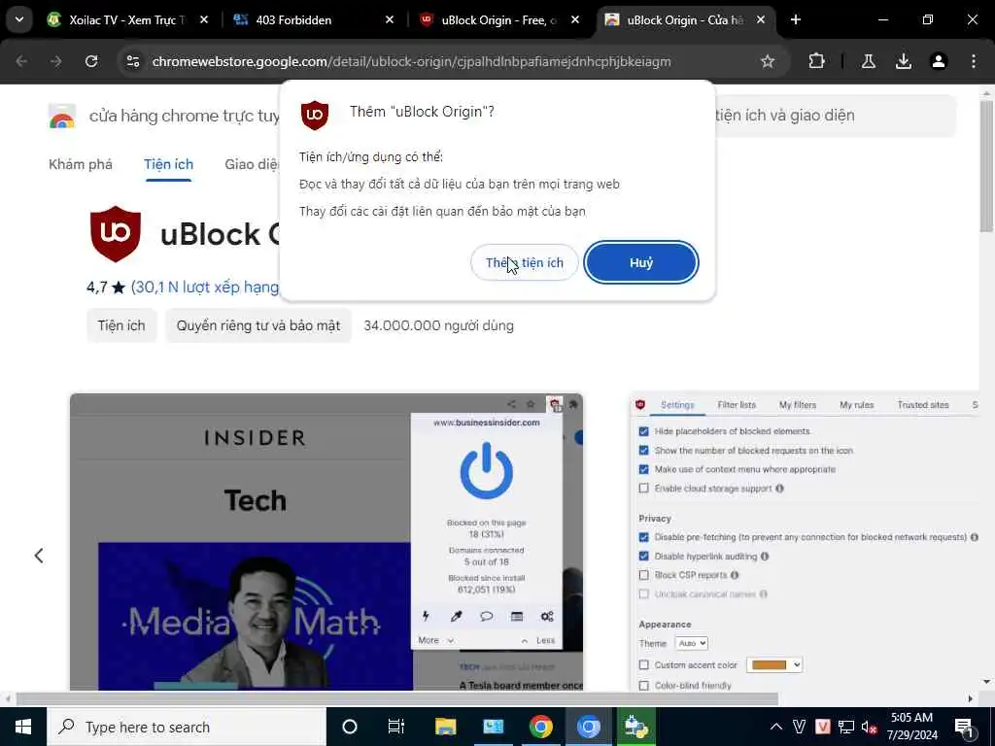Toggle Make use of context menu
Viewport: 995px width, 746px height.
pos(644,469)
